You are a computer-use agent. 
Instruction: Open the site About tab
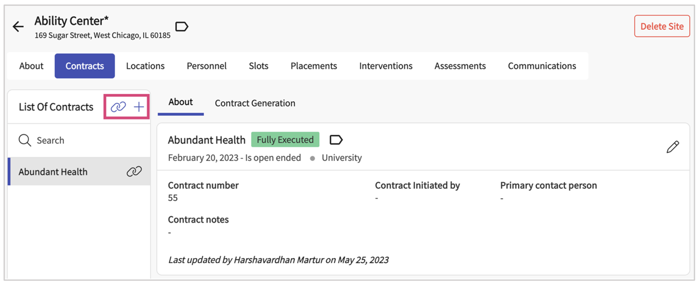coord(31,66)
